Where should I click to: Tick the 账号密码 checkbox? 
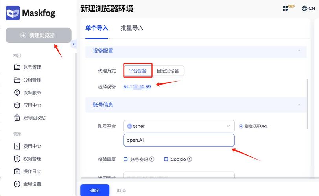[x=125, y=159]
